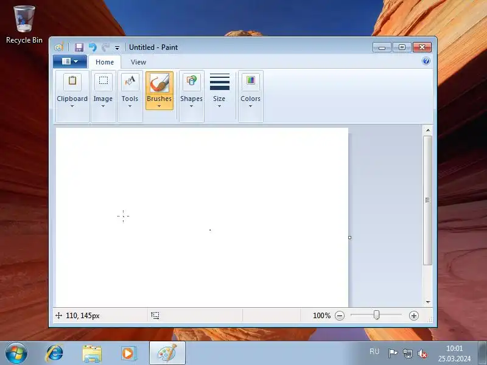Expand the Brushes dropdown arrow
This screenshot has width=487, height=365.
coord(159,106)
